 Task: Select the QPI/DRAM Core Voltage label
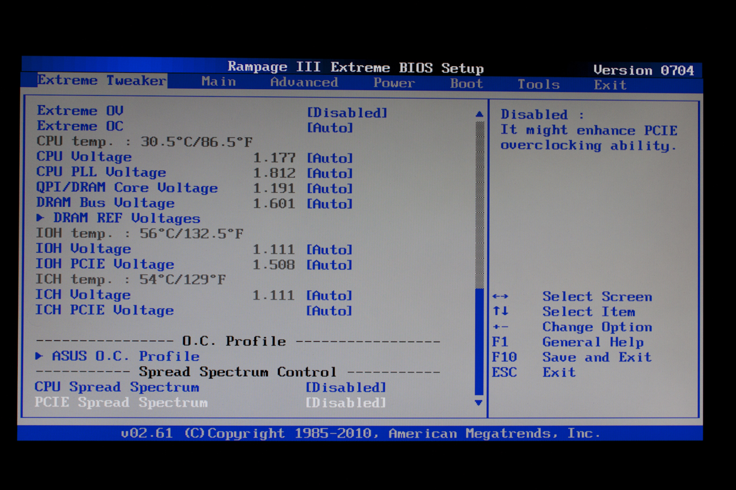pyautogui.click(x=127, y=187)
